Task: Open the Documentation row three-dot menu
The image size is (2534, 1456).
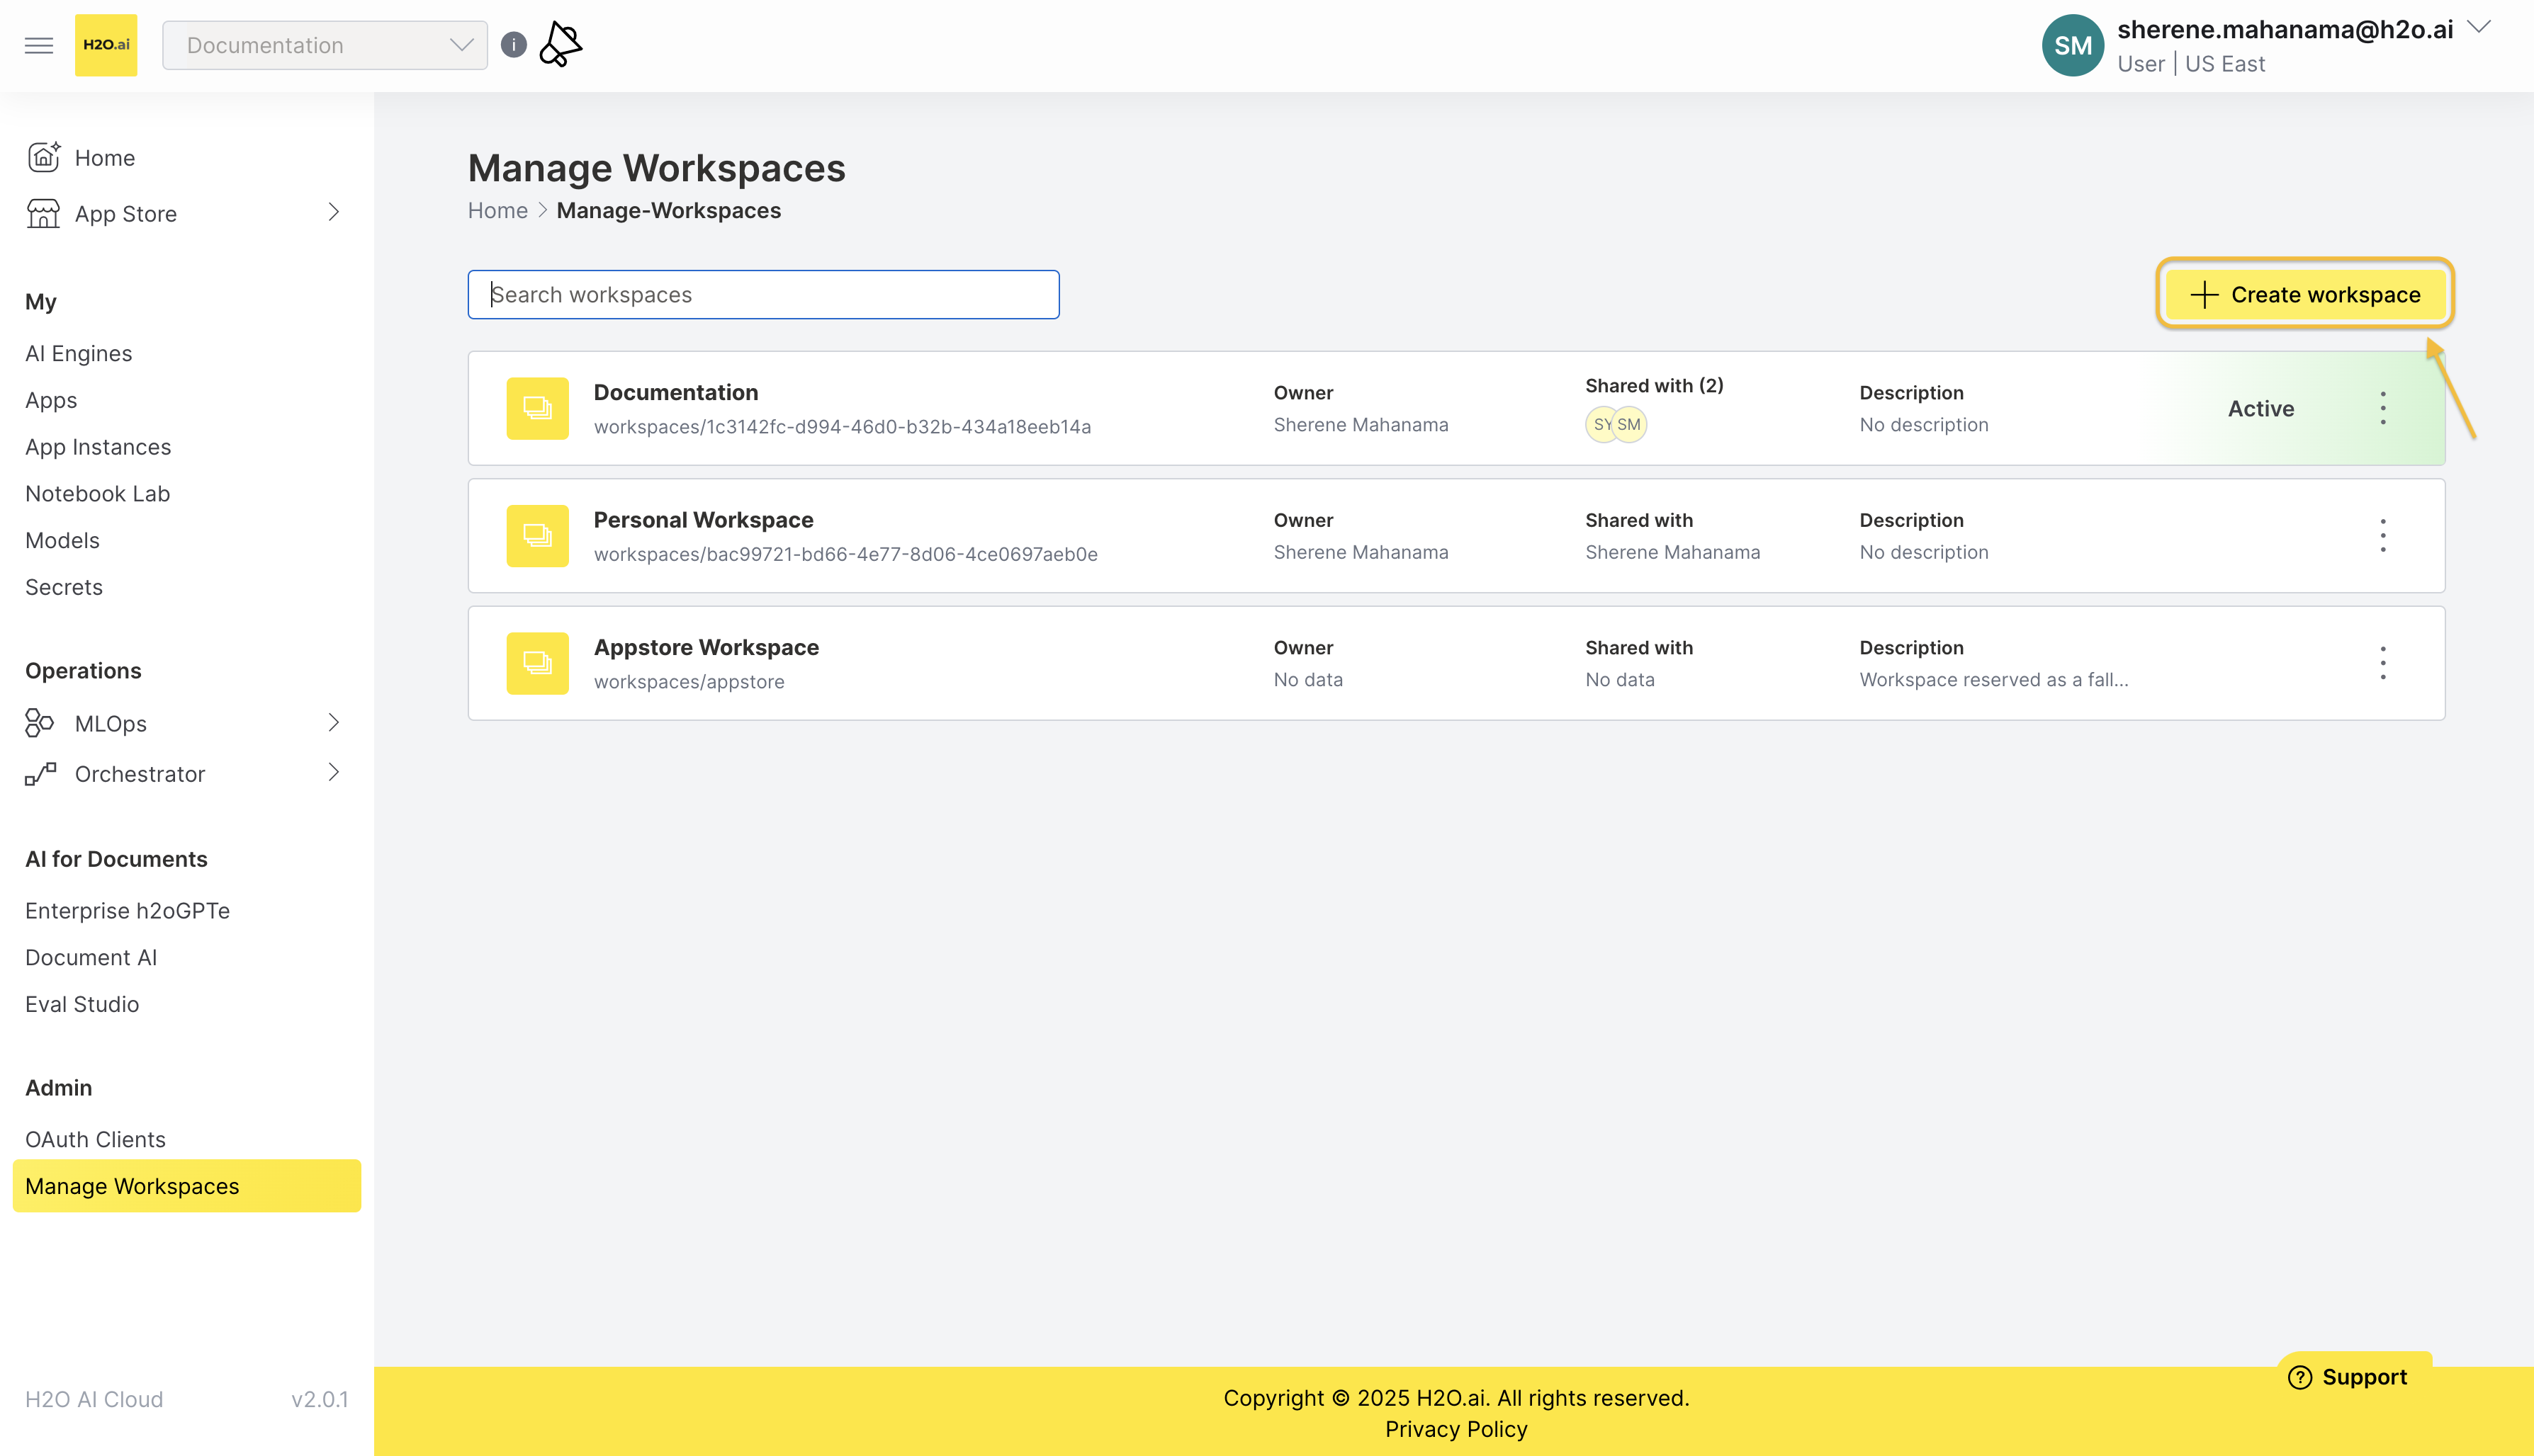Action: click(x=2383, y=408)
